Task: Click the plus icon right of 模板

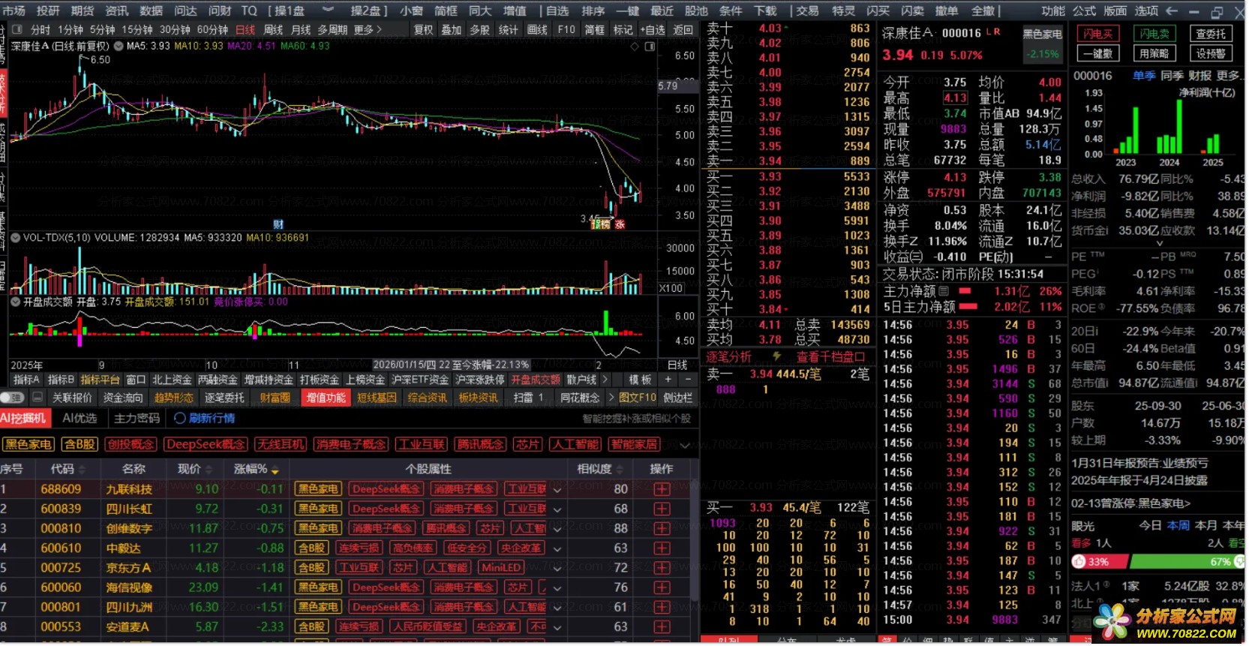Action: click(668, 380)
